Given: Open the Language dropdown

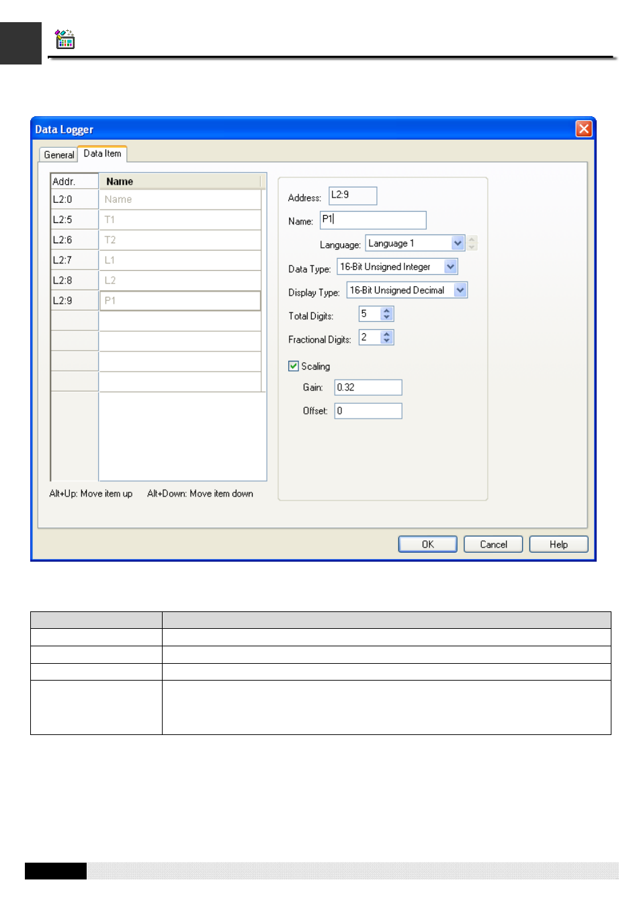Looking at the screenshot, I should 458,243.
